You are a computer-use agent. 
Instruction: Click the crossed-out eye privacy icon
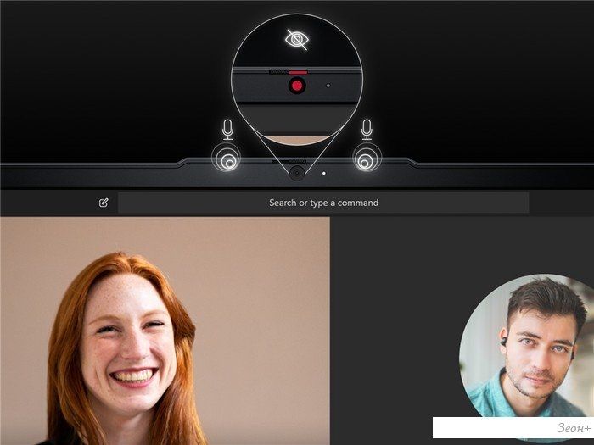pyautogui.click(x=296, y=38)
